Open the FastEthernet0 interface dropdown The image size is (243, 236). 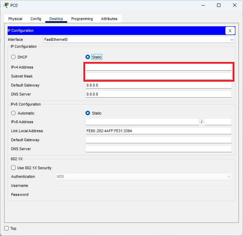pyautogui.click(x=139, y=39)
